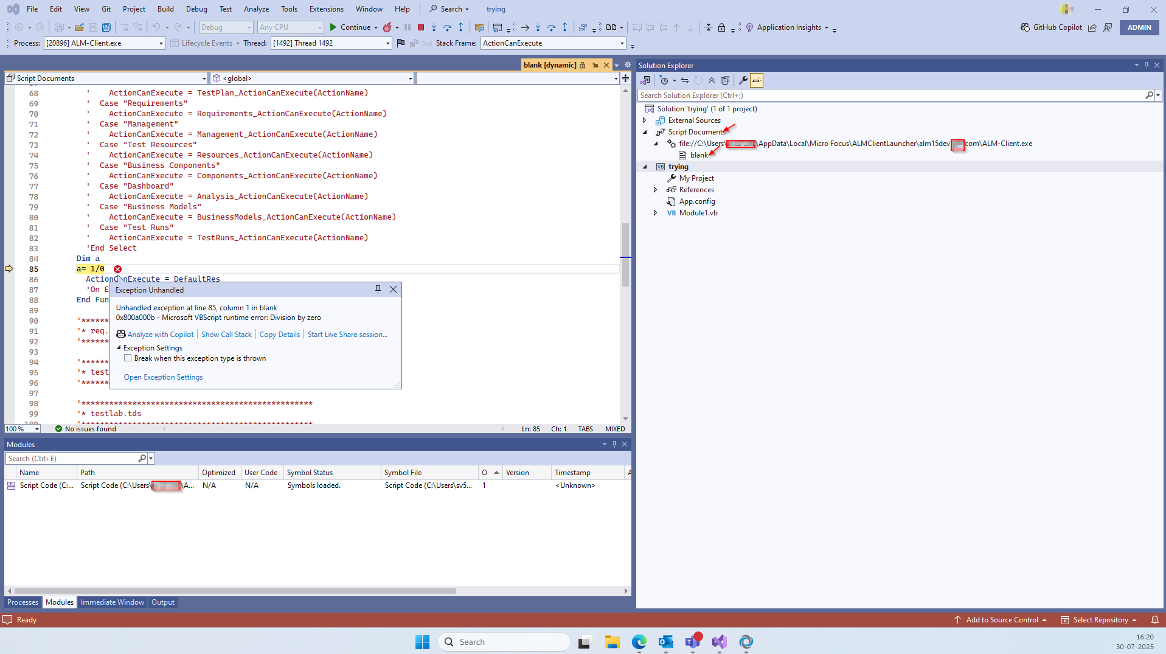Image resolution: width=1166 pixels, height=654 pixels.
Task: Click the Search Solution Explorer input field
Action: [892, 96]
